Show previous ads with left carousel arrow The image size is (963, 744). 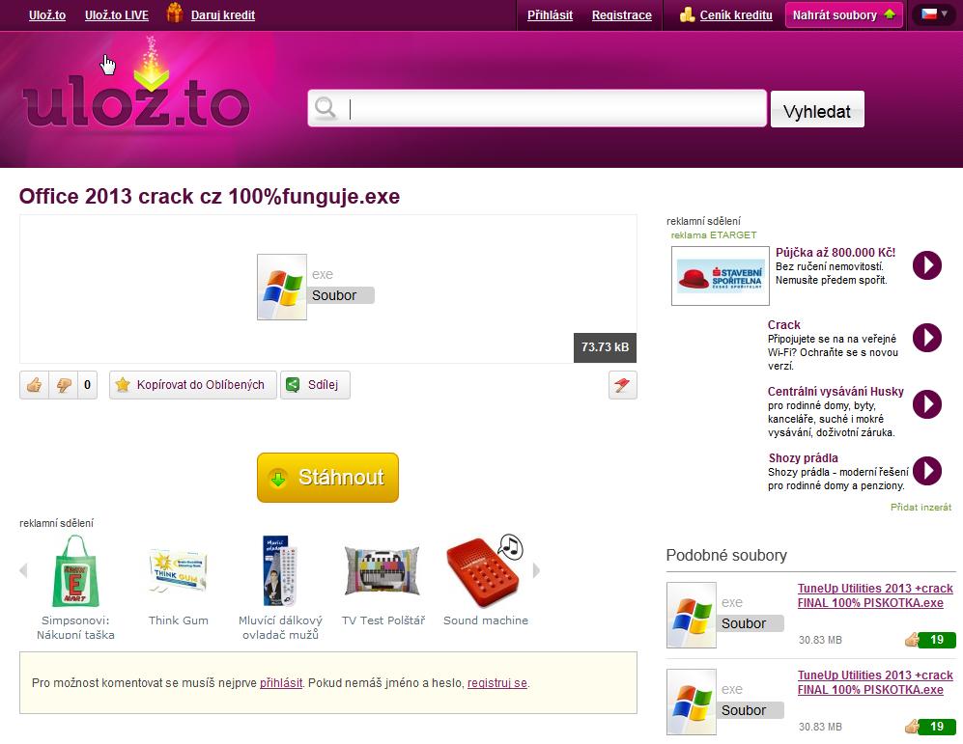pos(23,570)
